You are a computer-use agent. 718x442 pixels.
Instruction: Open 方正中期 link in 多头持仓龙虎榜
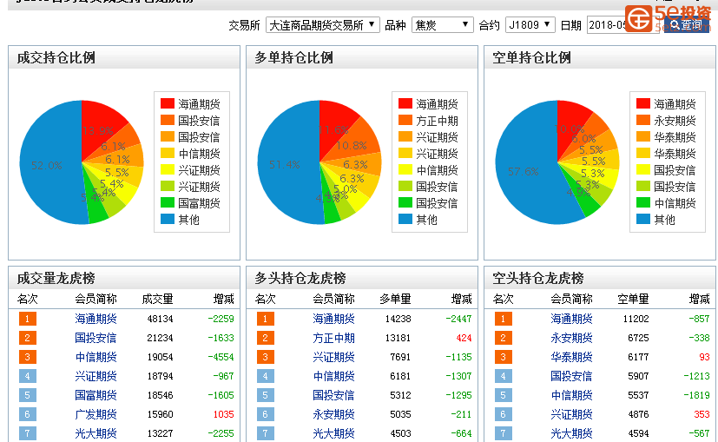333,338
